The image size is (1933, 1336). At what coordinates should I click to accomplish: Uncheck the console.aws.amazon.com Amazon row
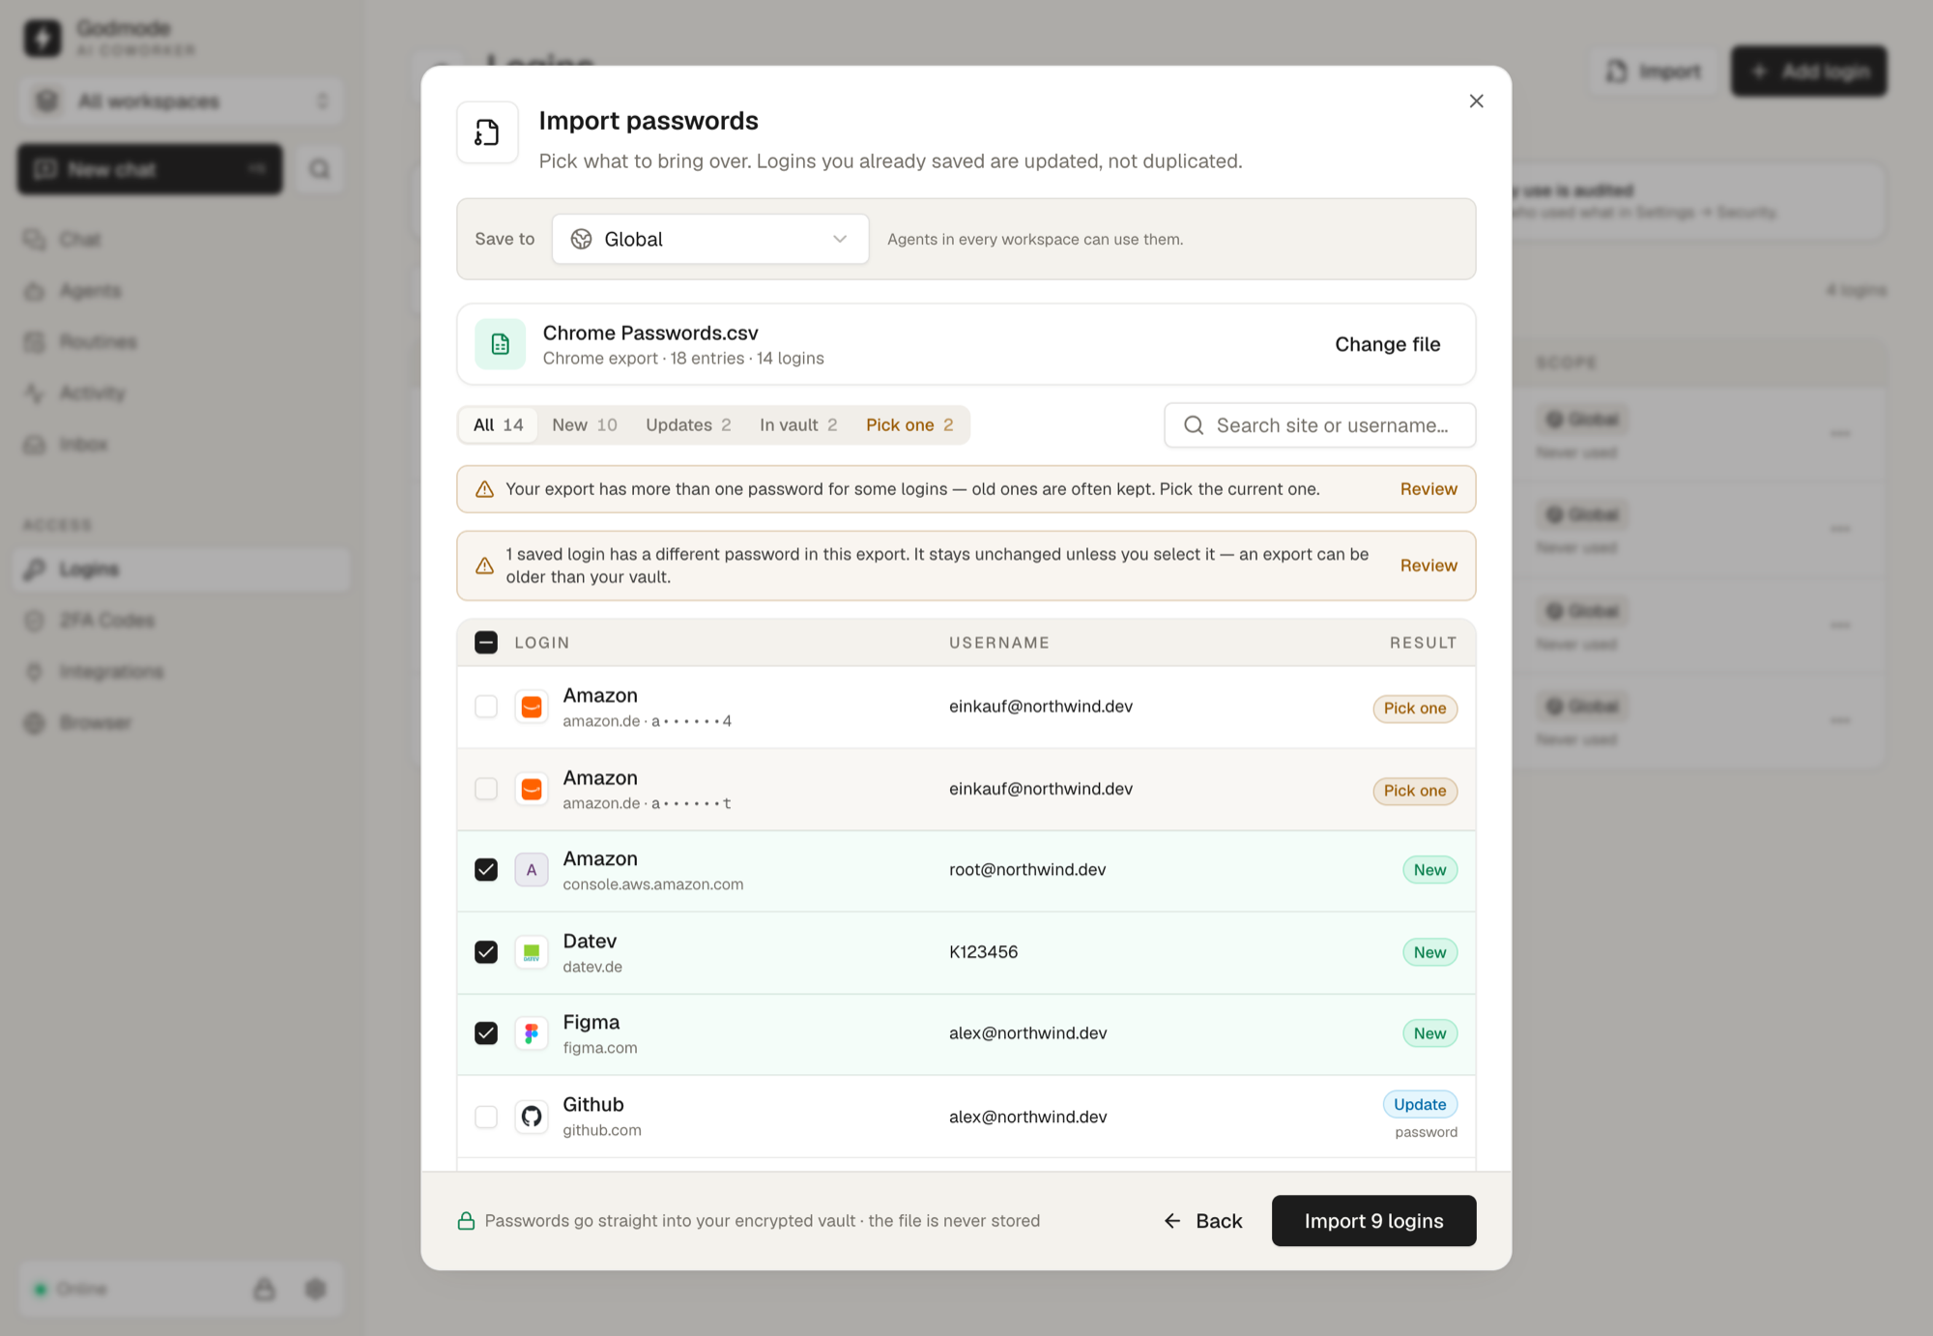point(486,870)
